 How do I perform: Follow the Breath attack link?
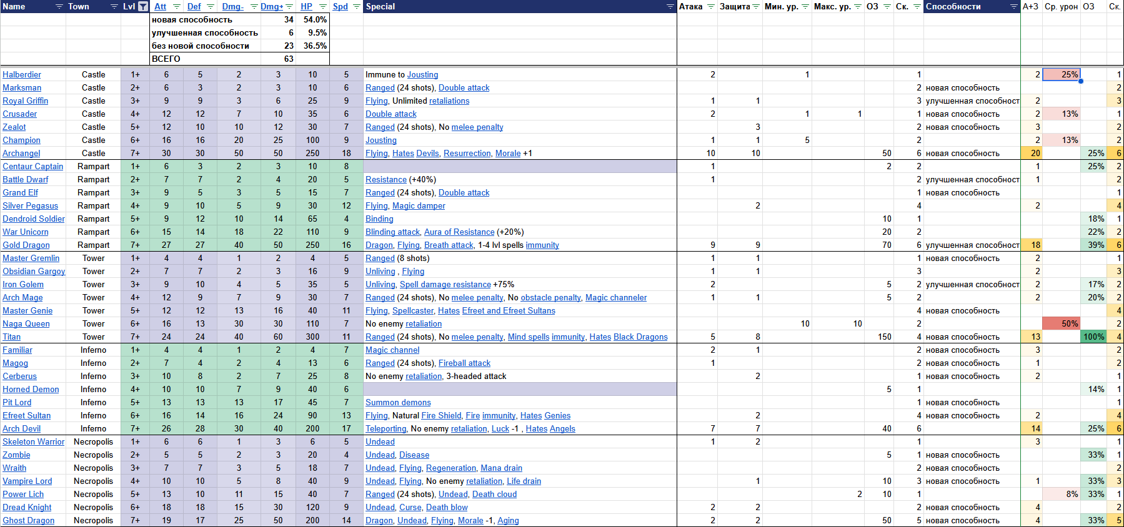(x=449, y=245)
